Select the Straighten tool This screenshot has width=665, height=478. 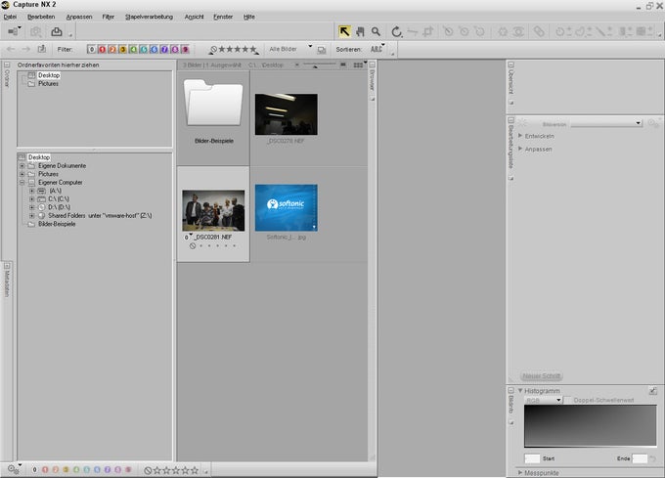(x=412, y=31)
